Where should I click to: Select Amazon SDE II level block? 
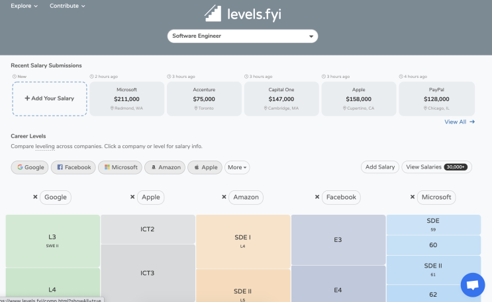tap(243, 285)
